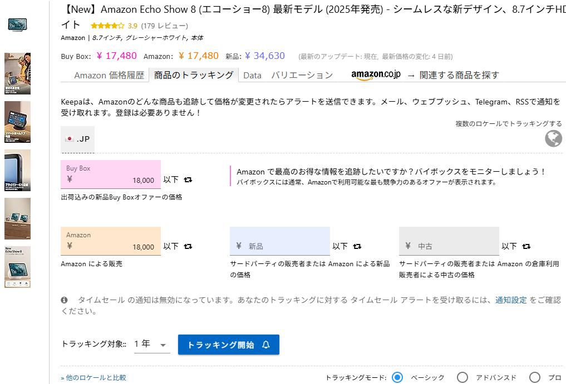
Task: Open the tracking duration dropdown showing 1年
Action: click(151, 345)
